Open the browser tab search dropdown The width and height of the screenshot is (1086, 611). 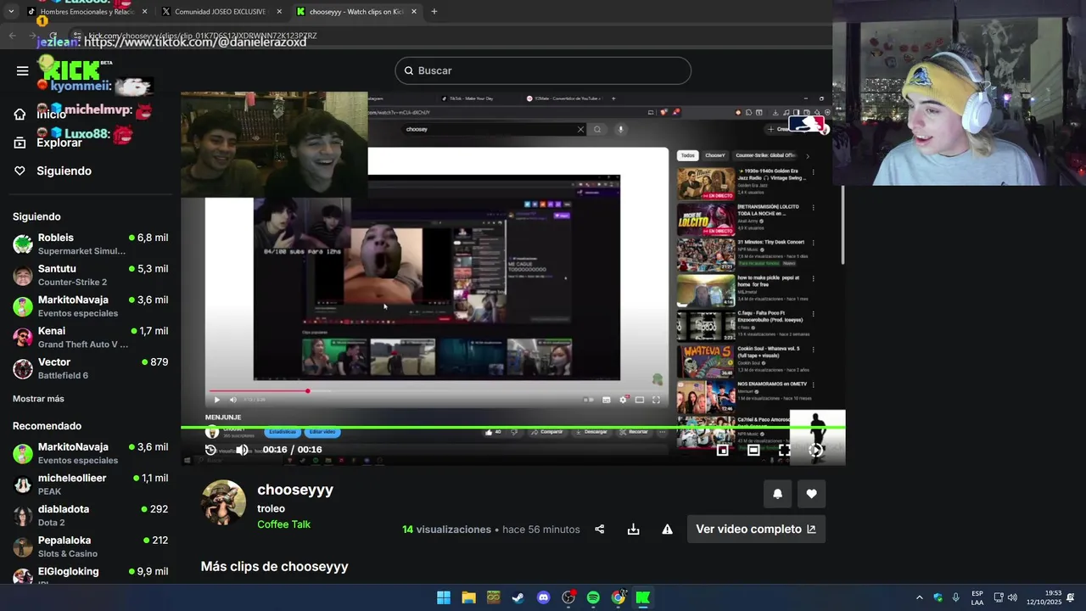[11, 12]
